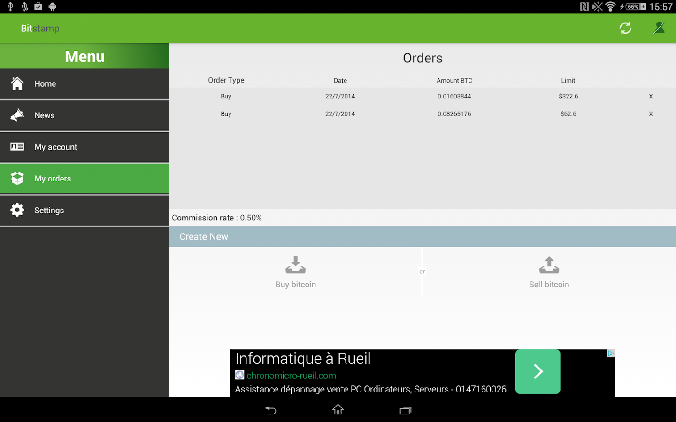Tap the Wi-Fi status icon
The width and height of the screenshot is (676, 422).
tap(610, 7)
